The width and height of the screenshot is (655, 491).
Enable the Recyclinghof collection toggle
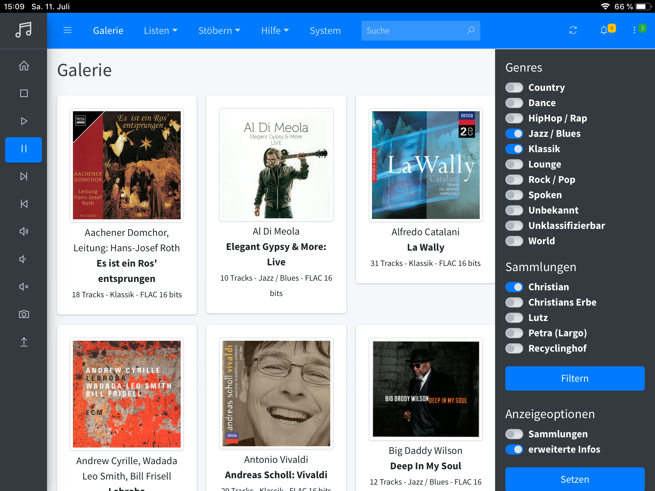[514, 348]
